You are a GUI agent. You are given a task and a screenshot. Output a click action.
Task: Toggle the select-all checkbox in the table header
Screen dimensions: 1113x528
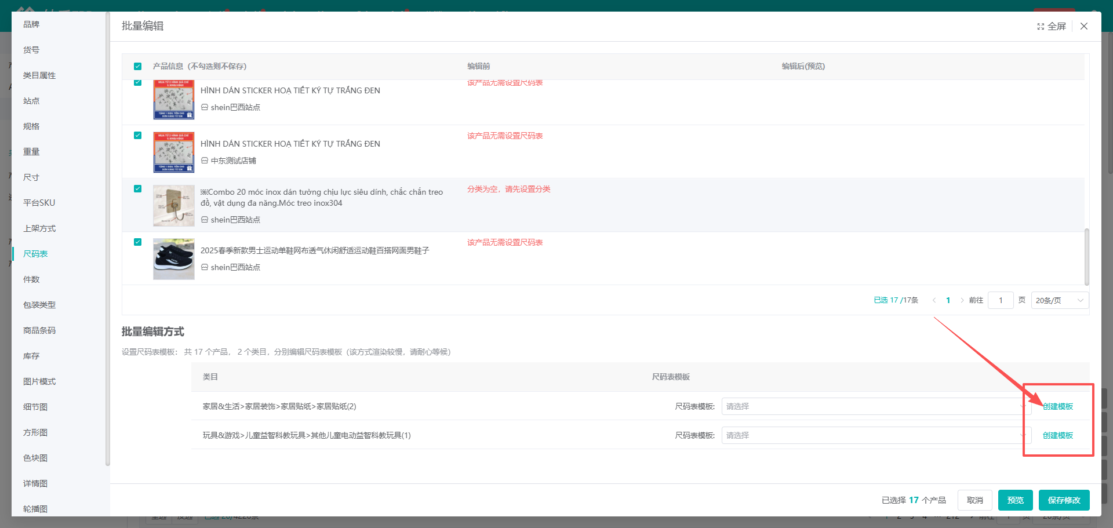pos(137,66)
